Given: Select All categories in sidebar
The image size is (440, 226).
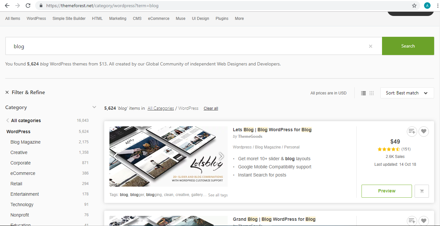Looking at the screenshot, I should [x=26, y=120].
